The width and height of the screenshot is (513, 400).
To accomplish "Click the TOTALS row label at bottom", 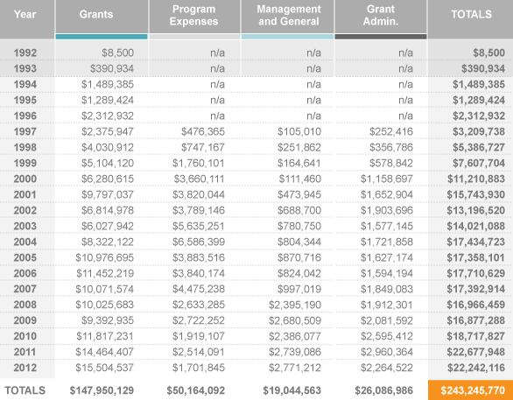I will pos(25,390).
